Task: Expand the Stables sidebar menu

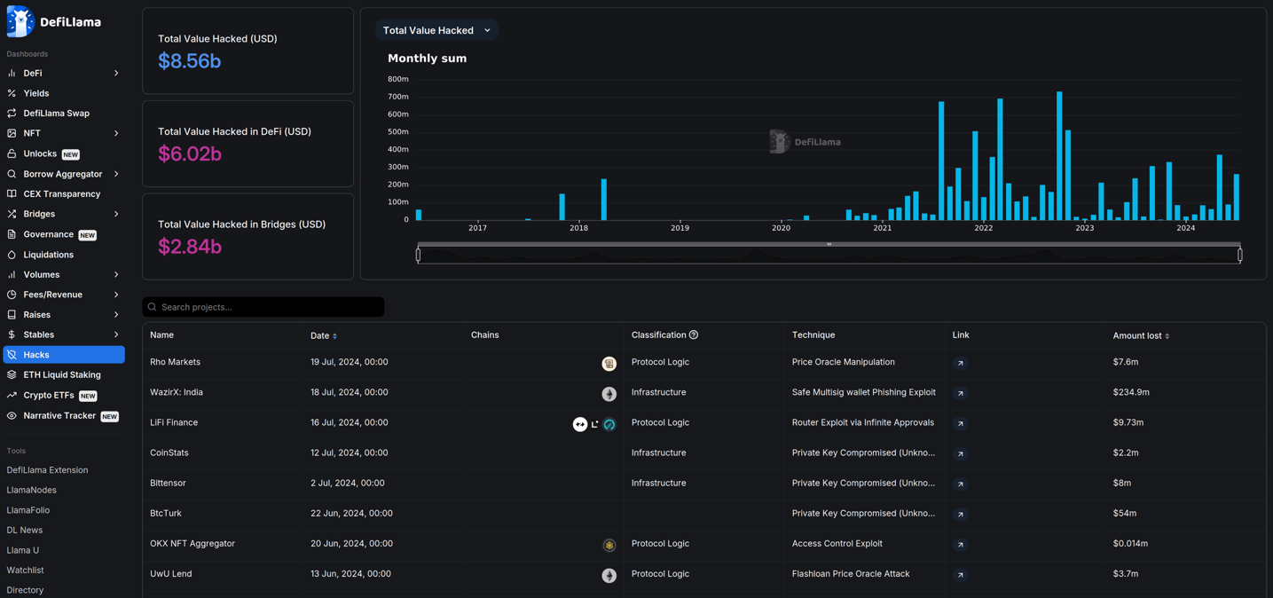Action: (x=116, y=334)
